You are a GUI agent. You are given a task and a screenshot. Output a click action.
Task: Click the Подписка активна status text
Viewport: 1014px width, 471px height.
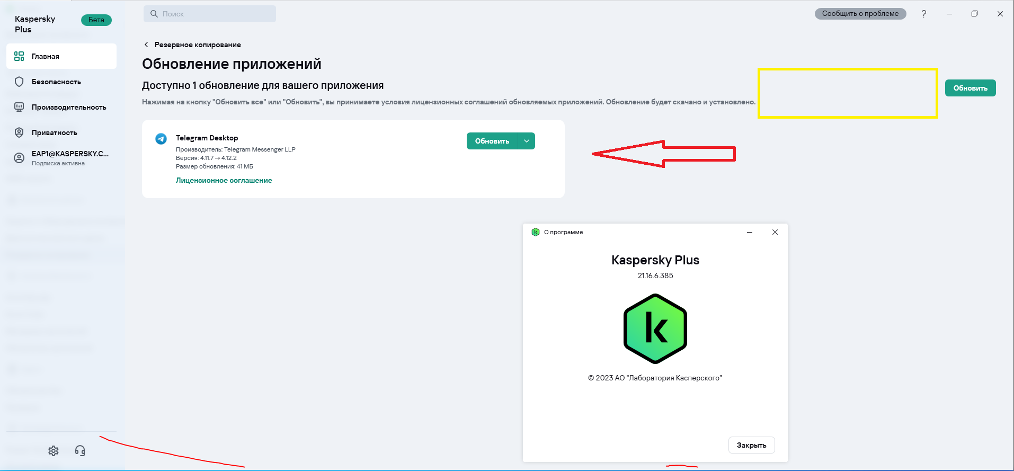tap(58, 163)
